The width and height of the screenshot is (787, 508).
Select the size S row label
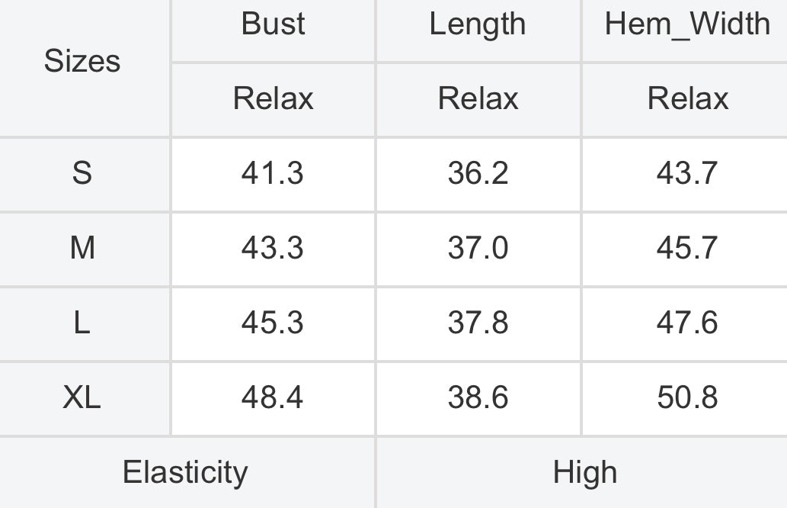(x=82, y=173)
